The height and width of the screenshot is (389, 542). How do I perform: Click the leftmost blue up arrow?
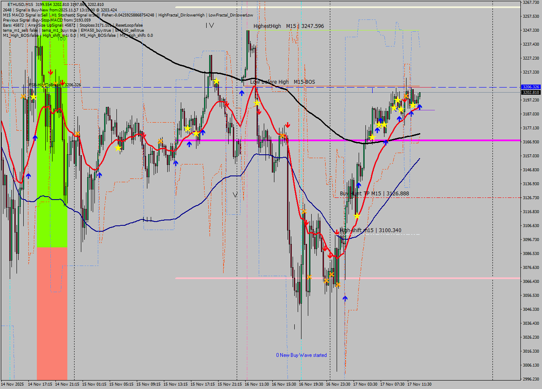[28, 175]
